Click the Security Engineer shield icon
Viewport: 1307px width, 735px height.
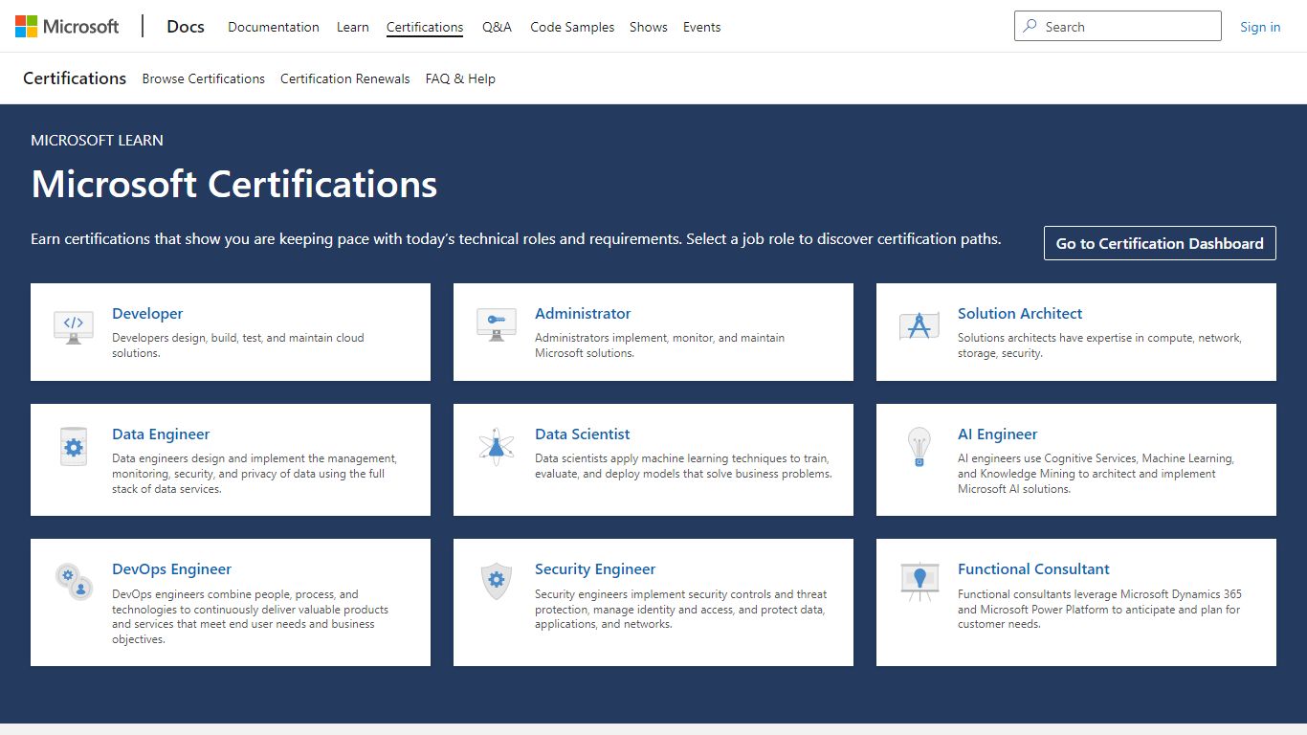pyautogui.click(x=497, y=581)
